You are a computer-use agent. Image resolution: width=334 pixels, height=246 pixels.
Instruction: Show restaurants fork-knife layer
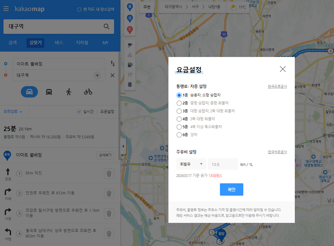[x=130, y=75]
